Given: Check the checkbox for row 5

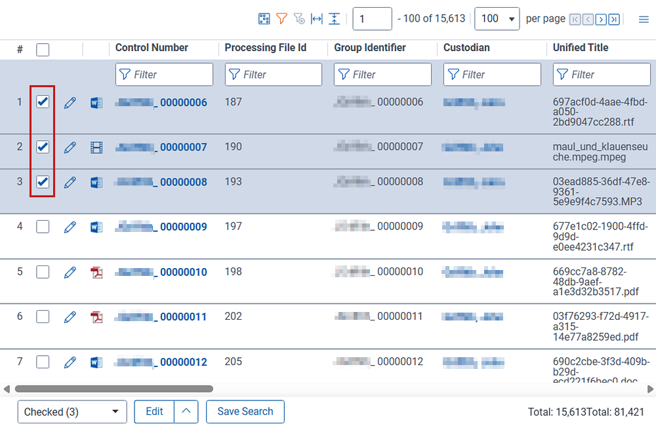Looking at the screenshot, I should [43, 272].
